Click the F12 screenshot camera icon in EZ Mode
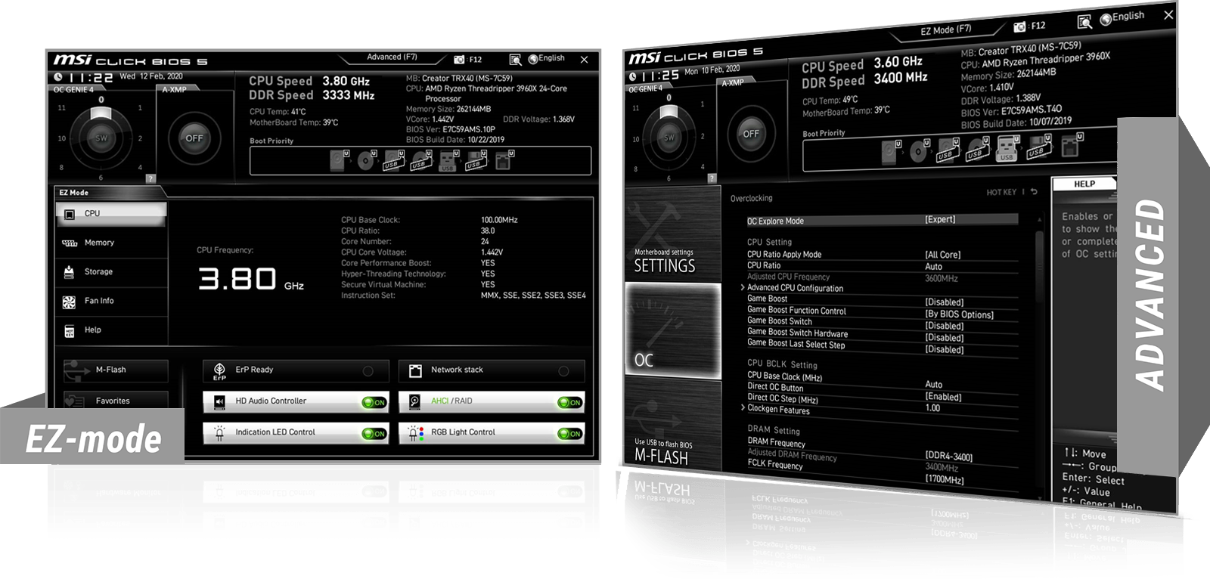Screen dimensions: 1210x579 (459, 59)
